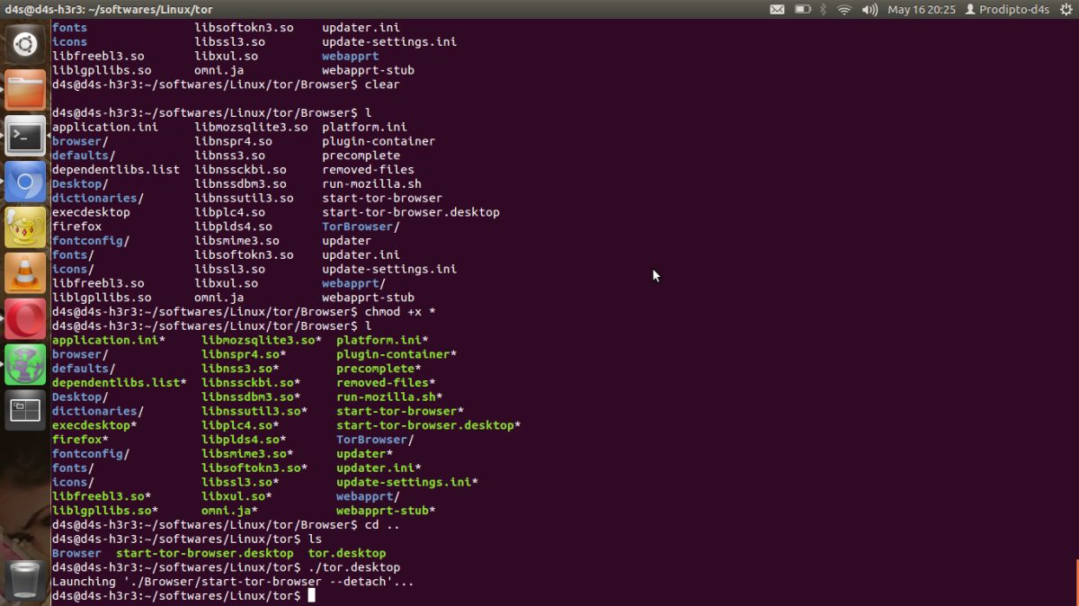Launch VLC media player from the launcher

pyautogui.click(x=25, y=274)
